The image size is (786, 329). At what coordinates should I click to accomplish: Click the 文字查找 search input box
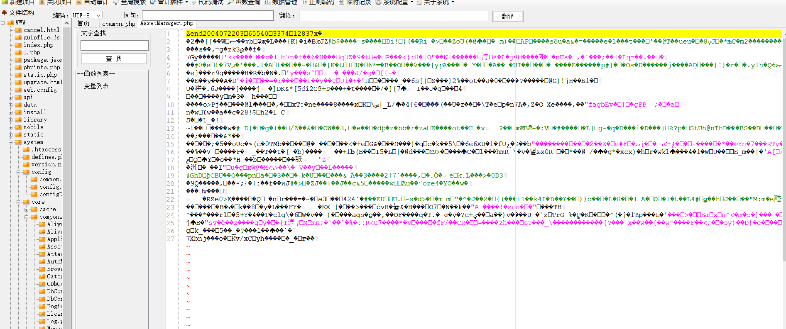point(115,45)
